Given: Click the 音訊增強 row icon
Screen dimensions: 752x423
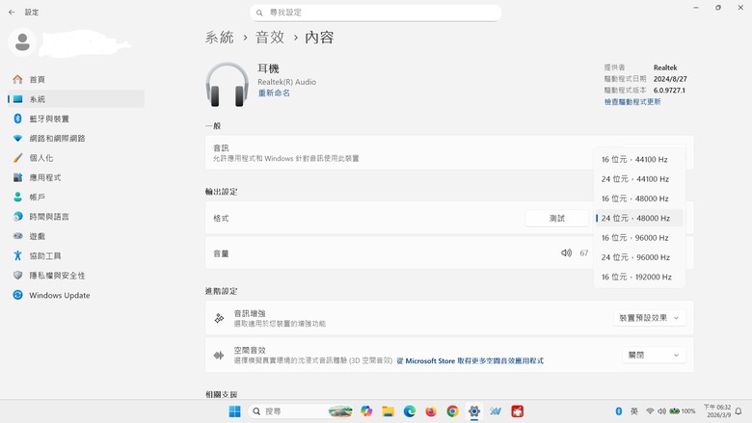Looking at the screenshot, I should pyautogui.click(x=219, y=318).
